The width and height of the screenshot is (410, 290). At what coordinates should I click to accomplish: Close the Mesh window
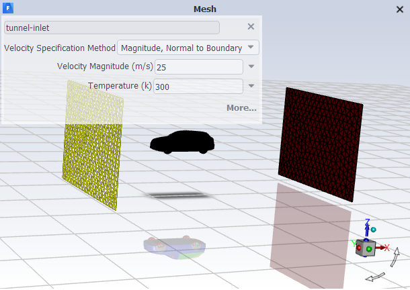coord(399,9)
